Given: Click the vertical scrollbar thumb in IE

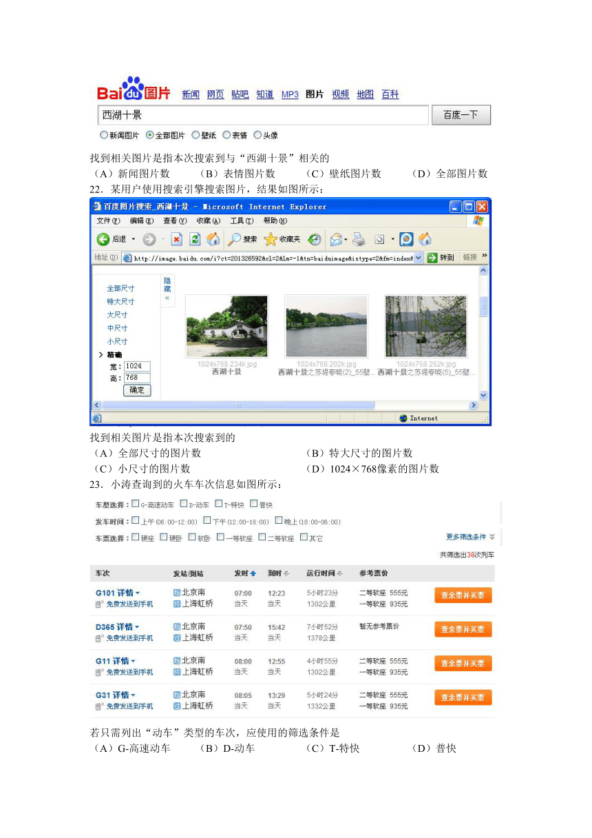Looking at the screenshot, I should click(x=483, y=307).
